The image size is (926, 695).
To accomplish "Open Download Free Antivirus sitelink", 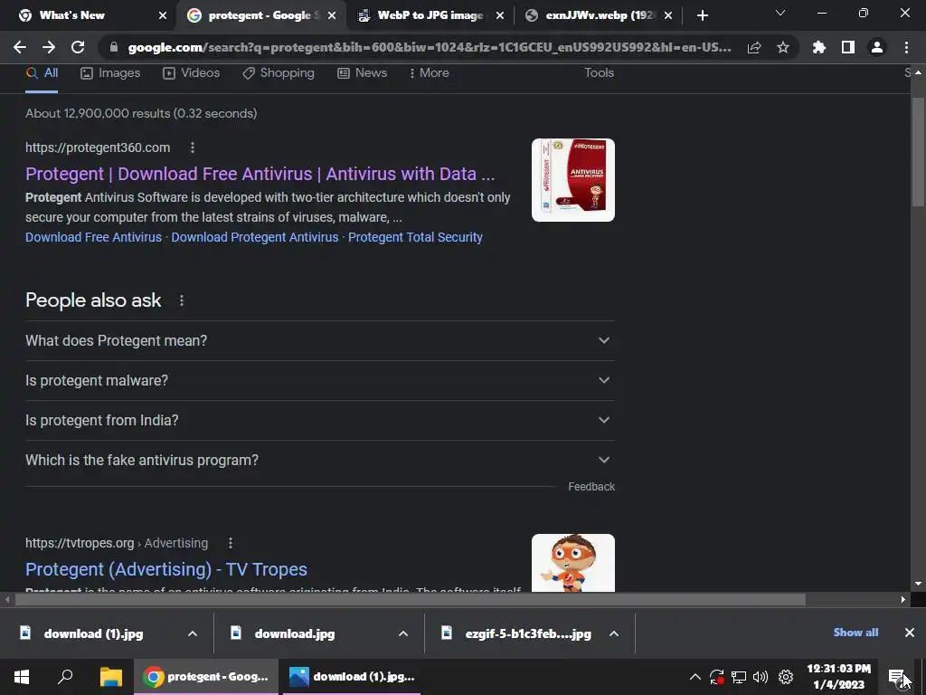I will pos(93,237).
